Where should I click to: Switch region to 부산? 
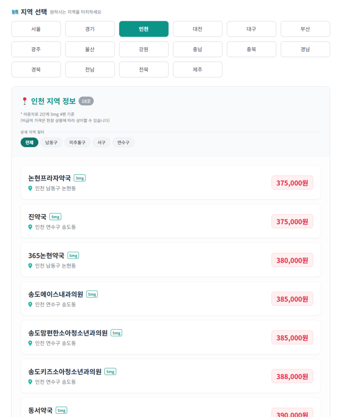pyautogui.click(x=305, y=29)
